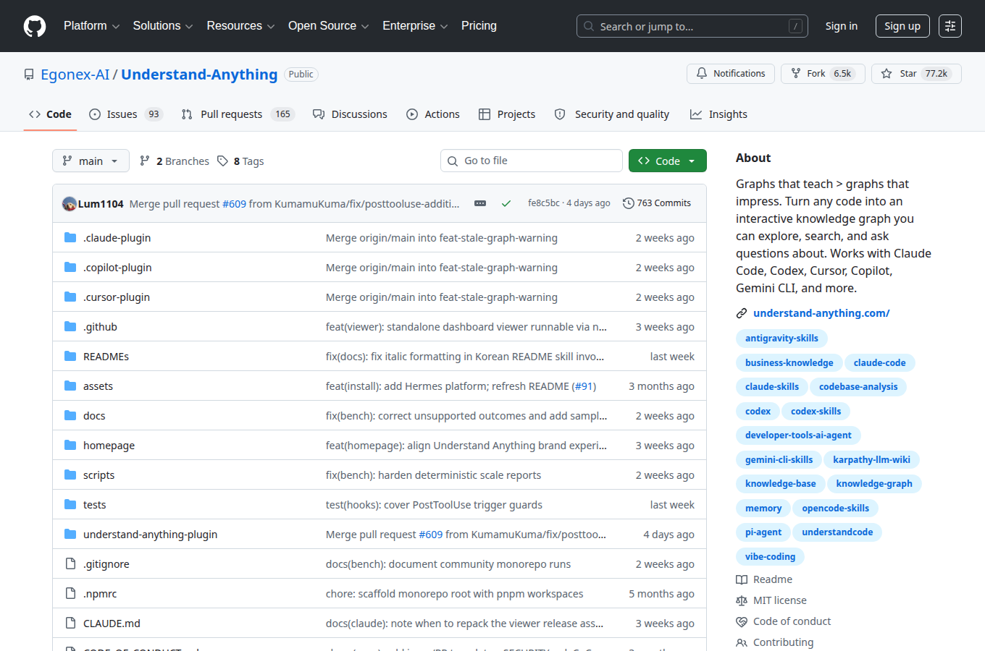Screen dimensions: 985x651
Task: Click the Lum1104 avatar image
Action: pos(70,204)
